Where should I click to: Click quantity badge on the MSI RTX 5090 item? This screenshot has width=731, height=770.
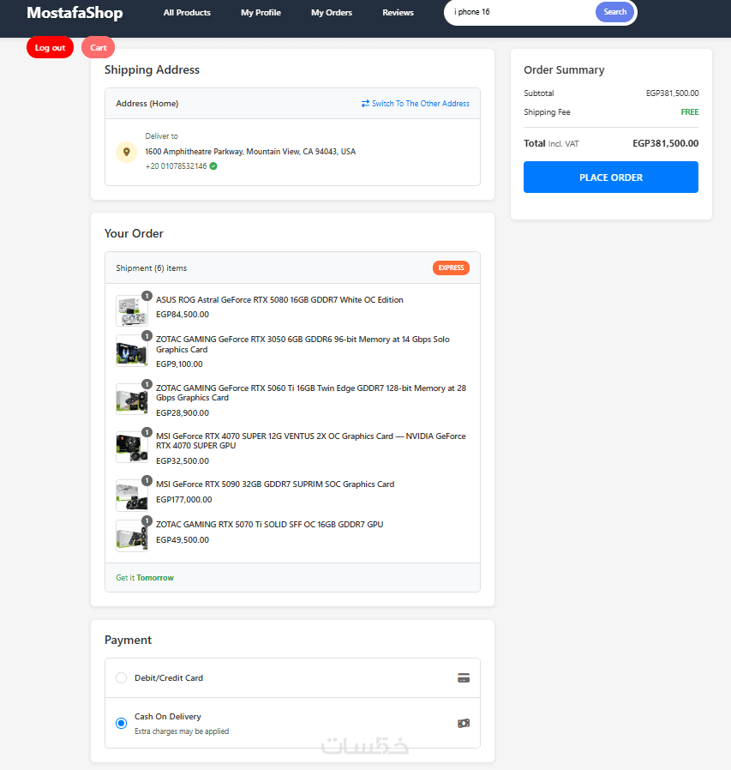(x=147, y=480)
